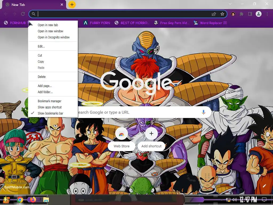Open the tab search dropdown chevron

coord(230,4)
